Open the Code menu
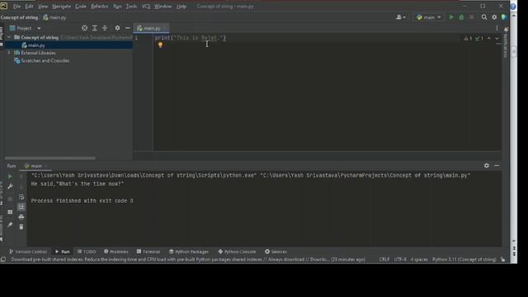Viewport: 528px width, 297px height. pos(81,7)
